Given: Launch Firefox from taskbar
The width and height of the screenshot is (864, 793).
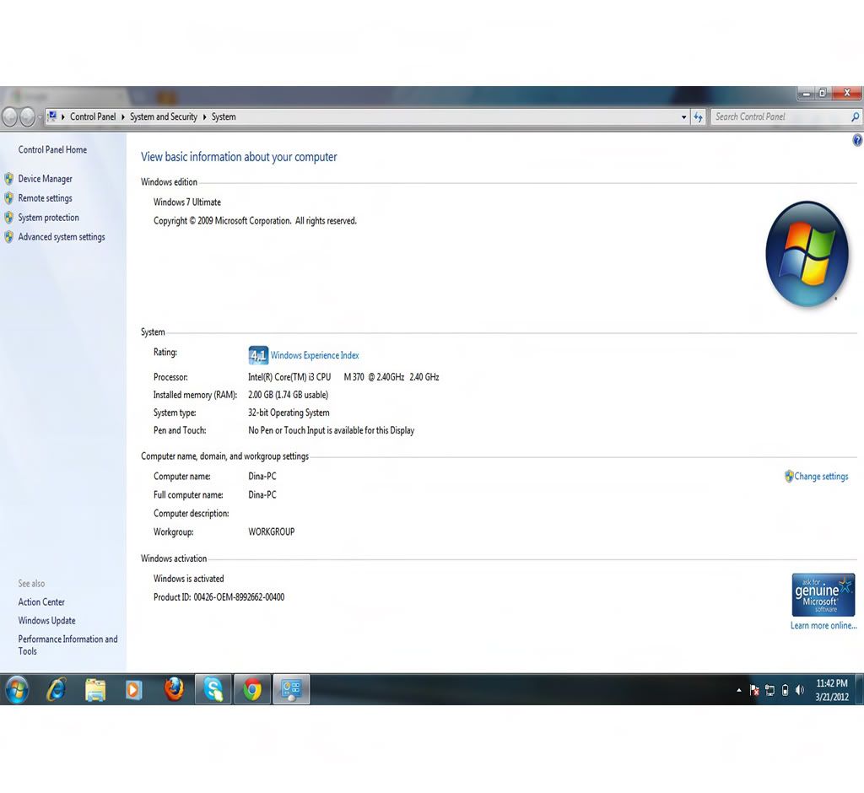Looking at the screenshot, I should [x=174, y=689].
